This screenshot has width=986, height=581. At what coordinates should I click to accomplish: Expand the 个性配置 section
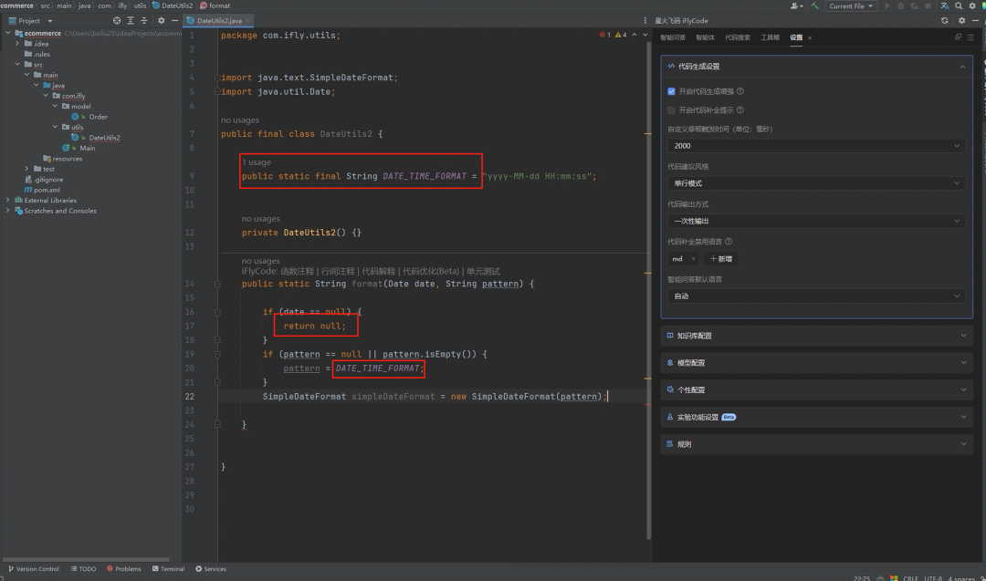tap(816, 389)
